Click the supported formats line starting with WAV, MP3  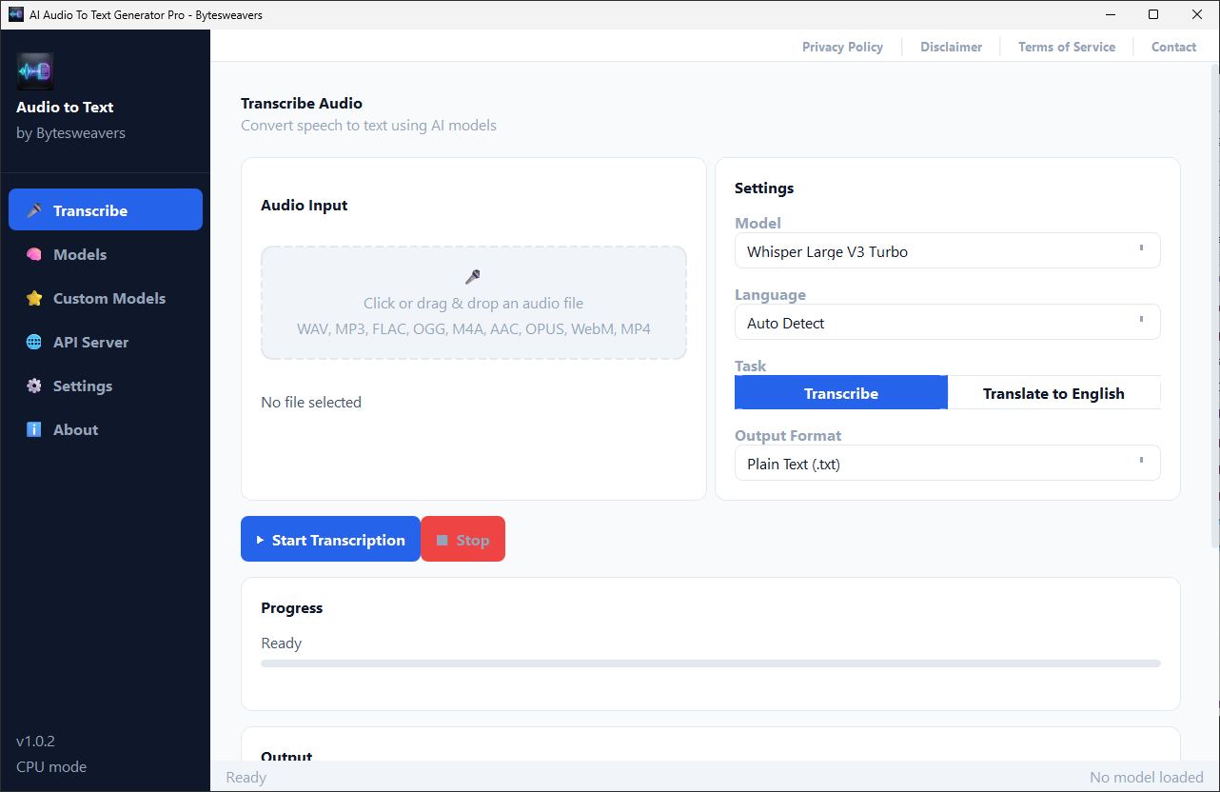point(474,328)
